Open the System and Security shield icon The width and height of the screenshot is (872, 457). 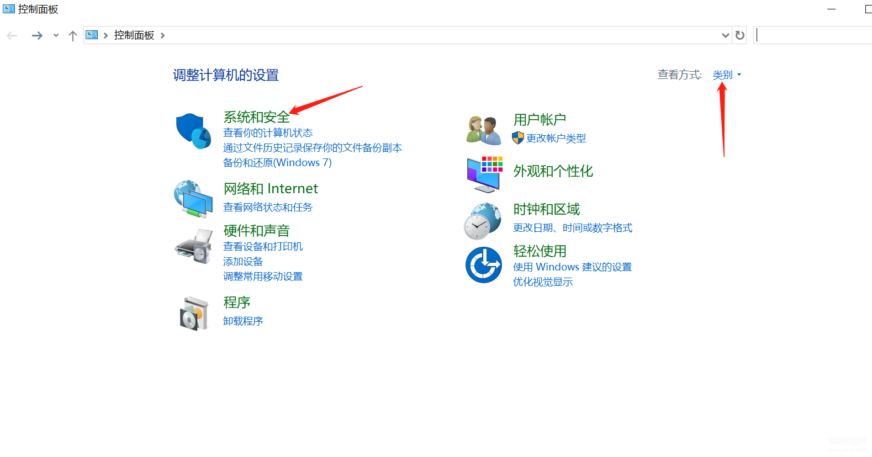[x=193, y=131]
